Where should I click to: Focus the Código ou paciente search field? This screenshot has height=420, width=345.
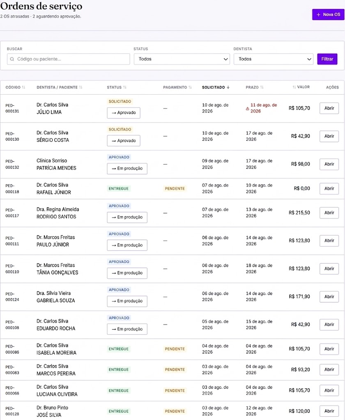click(x=69, y=59)
